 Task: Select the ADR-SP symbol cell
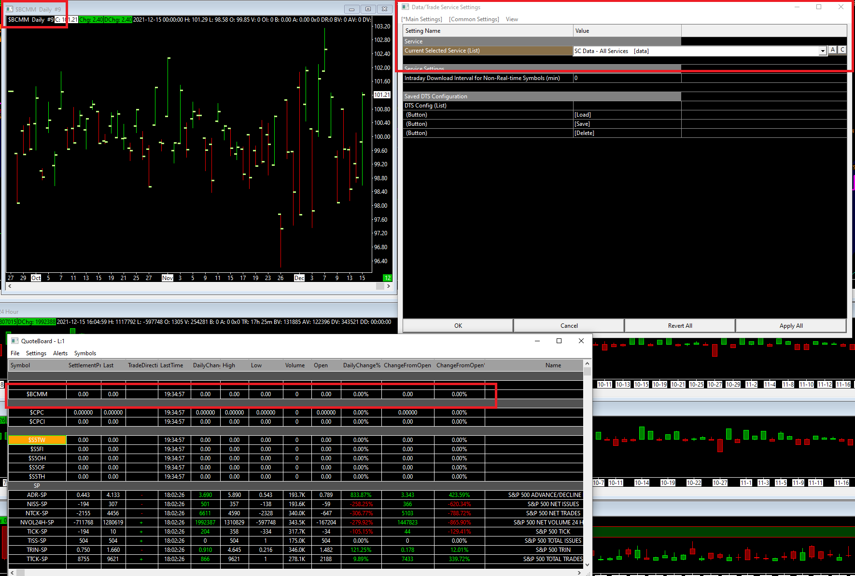click(37, 495)
